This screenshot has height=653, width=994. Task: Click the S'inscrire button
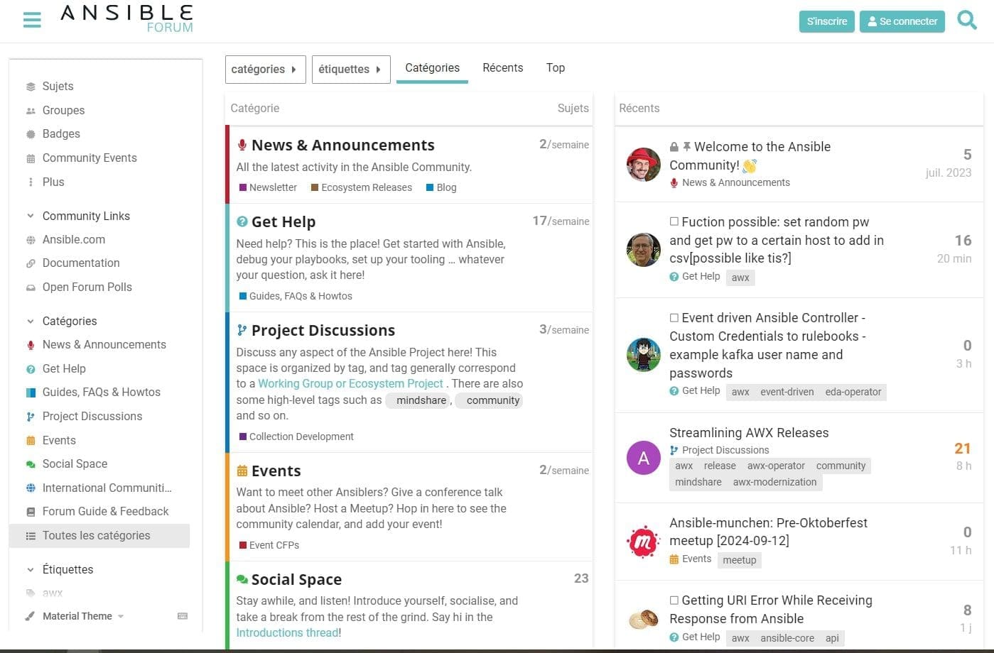[826, 21]
